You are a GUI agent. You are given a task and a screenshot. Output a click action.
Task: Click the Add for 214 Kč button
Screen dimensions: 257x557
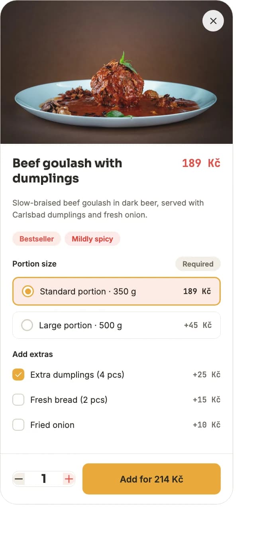coord(151,479)
